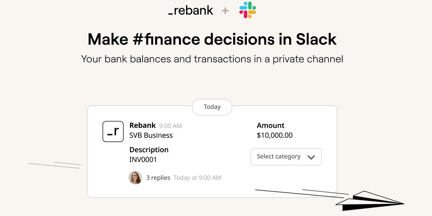Click the _rebank wordmark logo
This screenshot has width=432, height=216.
point(191,11)
